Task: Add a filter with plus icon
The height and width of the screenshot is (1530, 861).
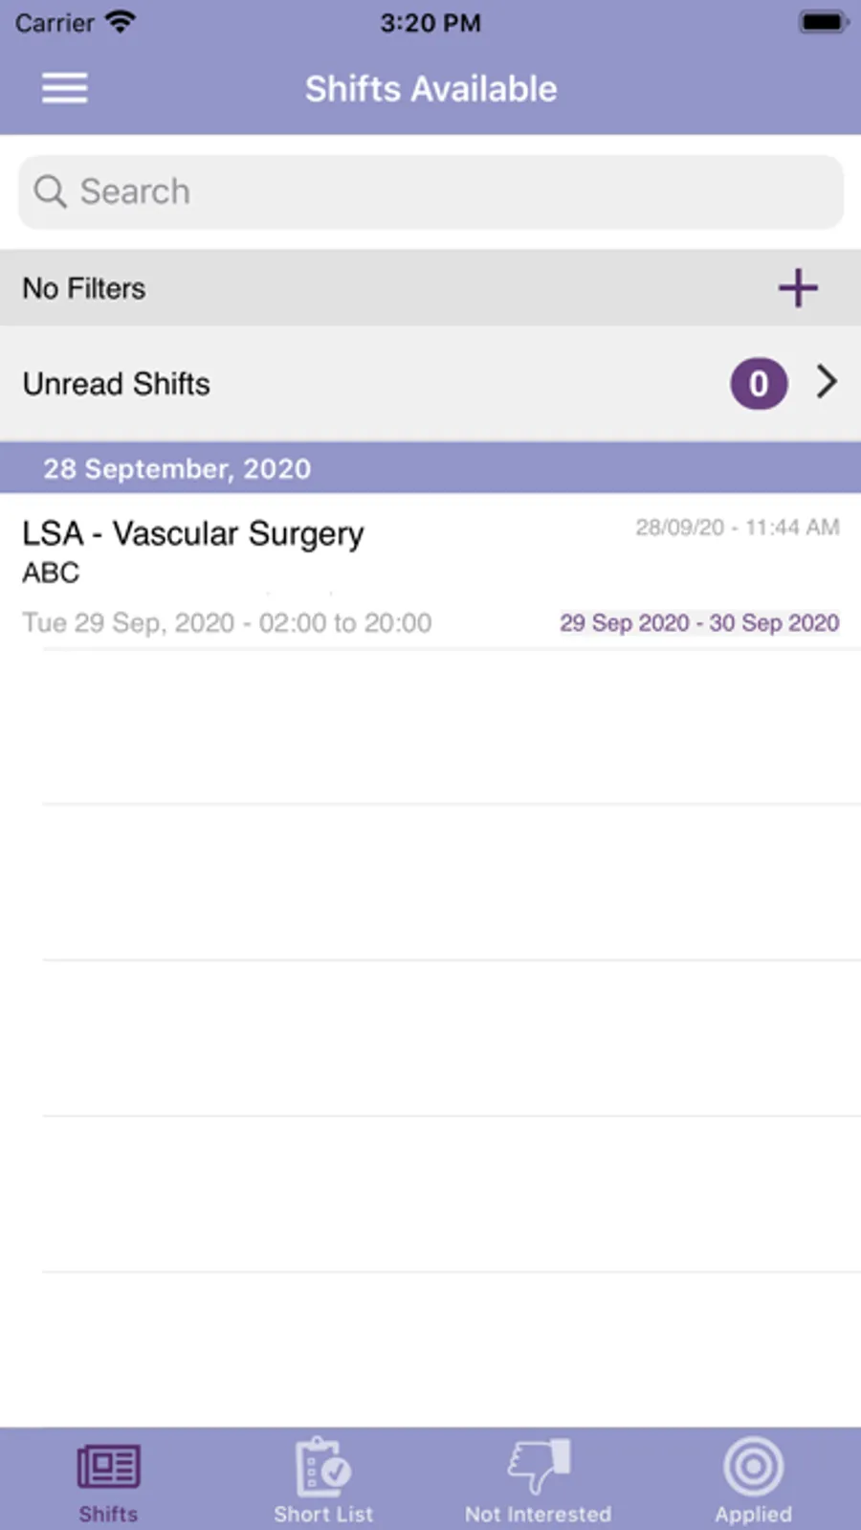Action: point(797,287)
